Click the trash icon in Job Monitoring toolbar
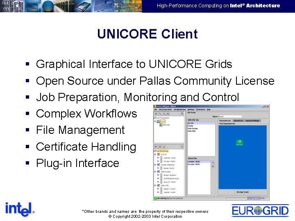This screenshot has width=295, height=221. coord(182,147)
